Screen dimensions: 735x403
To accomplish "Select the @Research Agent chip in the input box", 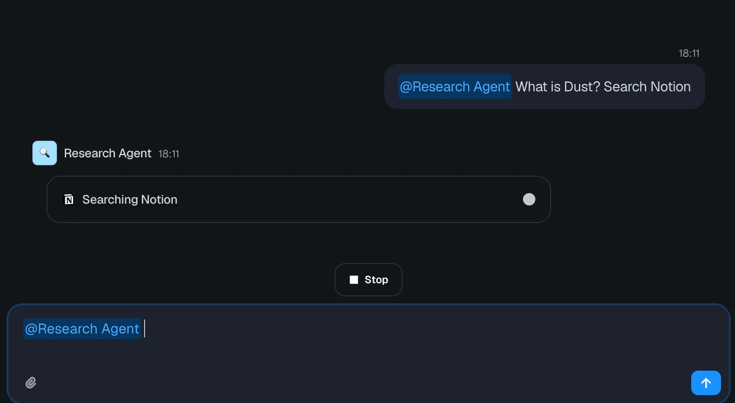I will point(81,328).
